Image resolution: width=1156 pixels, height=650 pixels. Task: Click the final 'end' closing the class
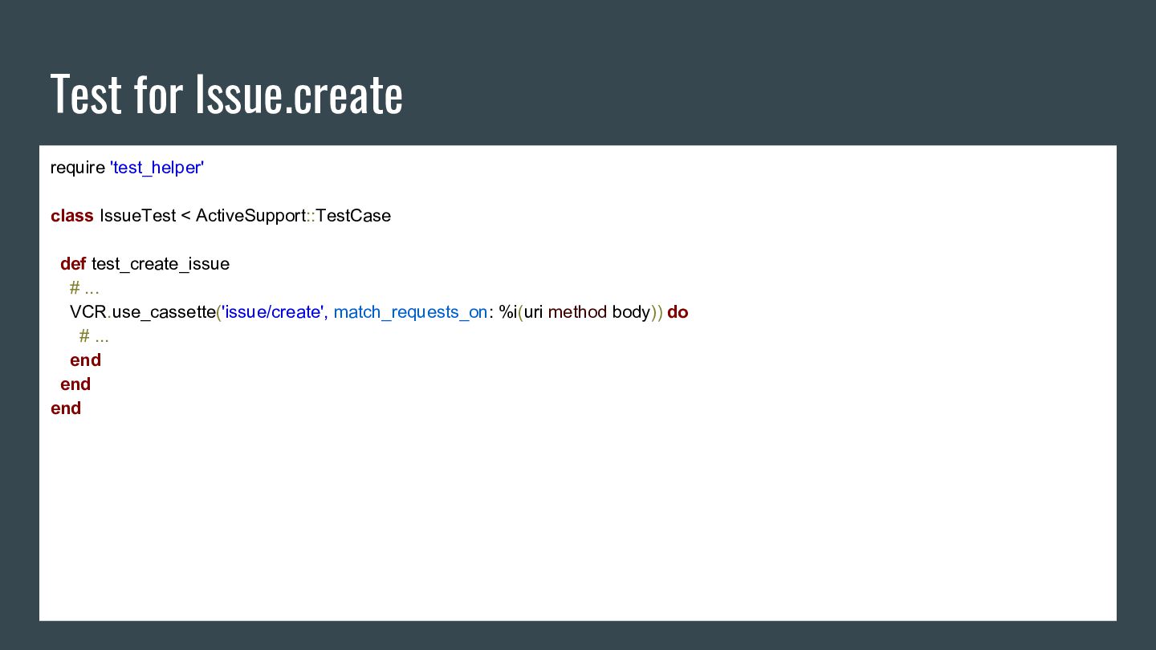[66, 408]
